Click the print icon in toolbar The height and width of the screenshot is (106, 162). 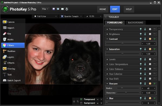(x=67, y=9)
